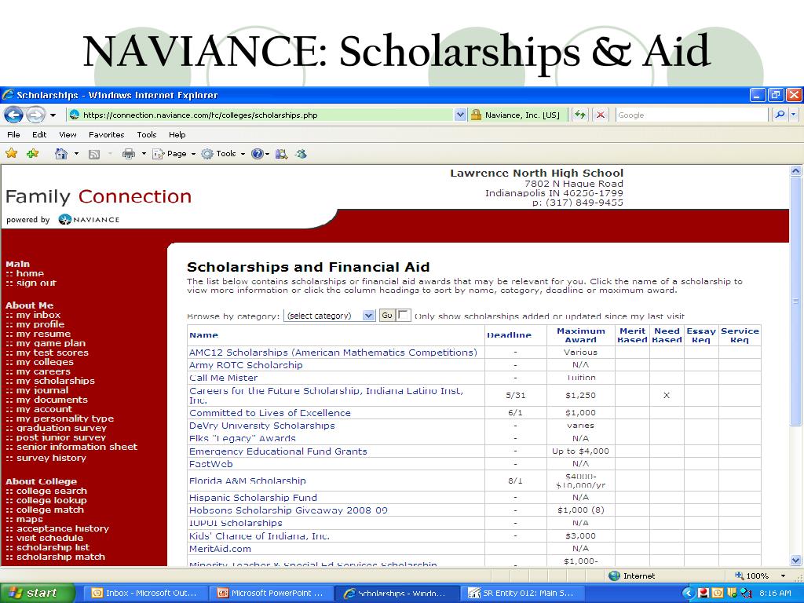Click the RSS feeds icon
The width and height of the screenshot is (804, 603).
click(94, 154)
